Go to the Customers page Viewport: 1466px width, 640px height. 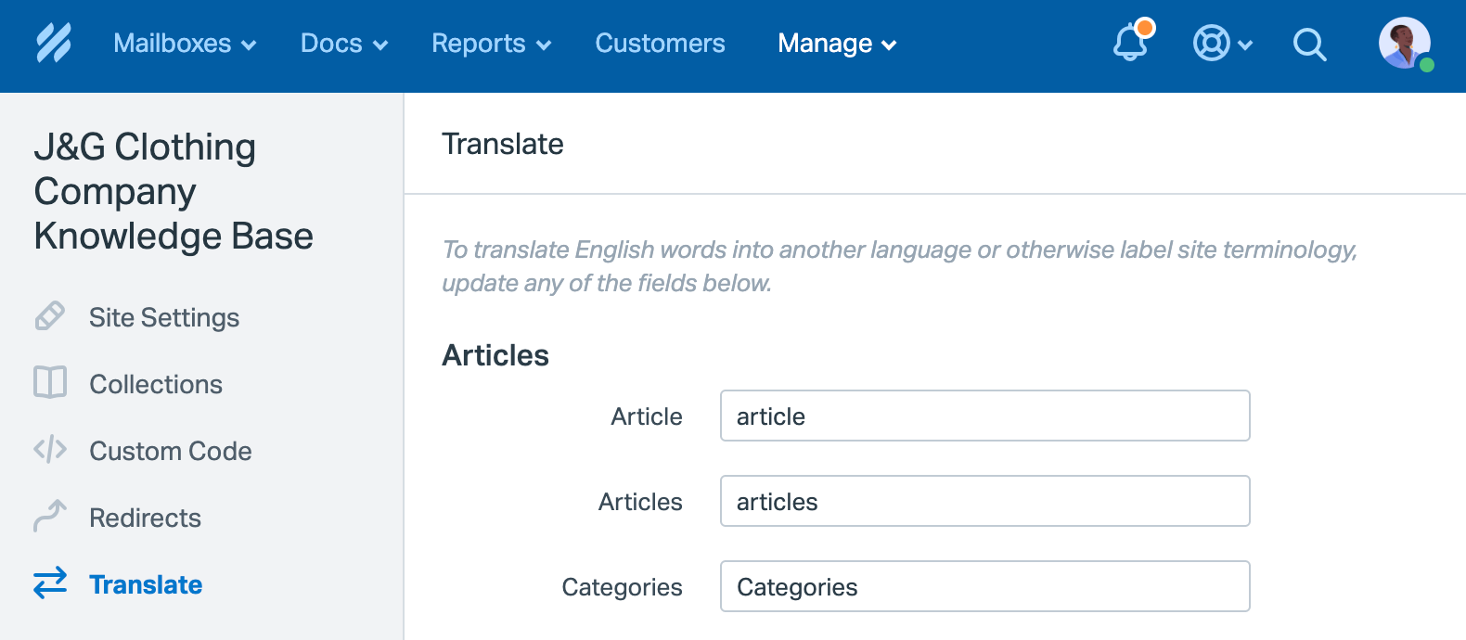(x=660, y=44)
